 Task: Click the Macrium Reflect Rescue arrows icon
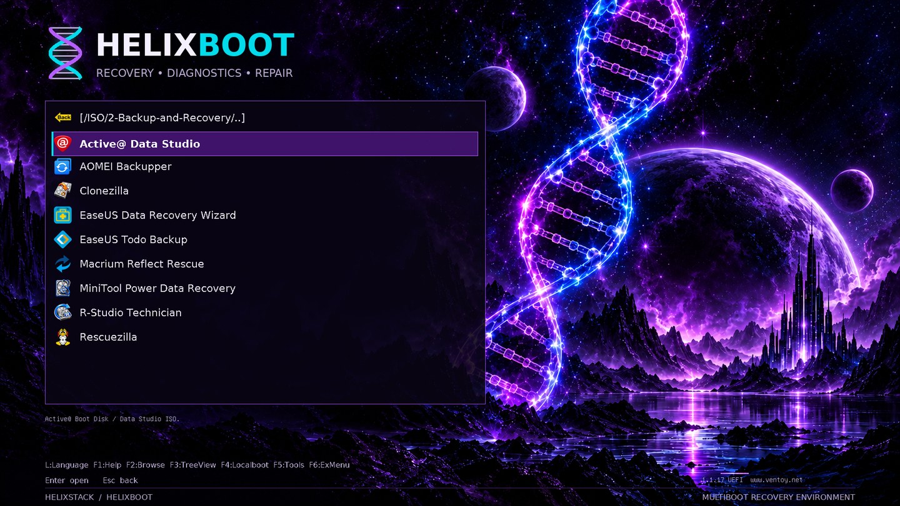pos(63,264)
